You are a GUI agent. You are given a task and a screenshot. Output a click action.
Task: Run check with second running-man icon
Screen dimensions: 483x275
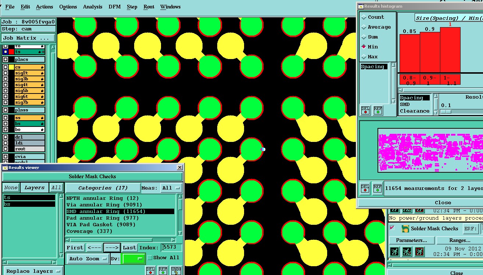[407, 252]
